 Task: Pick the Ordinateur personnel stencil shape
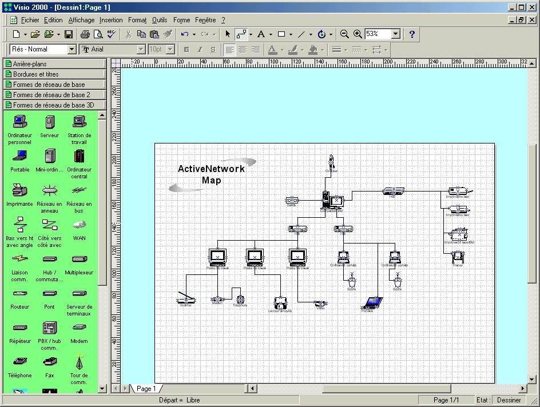click(20, 130)
